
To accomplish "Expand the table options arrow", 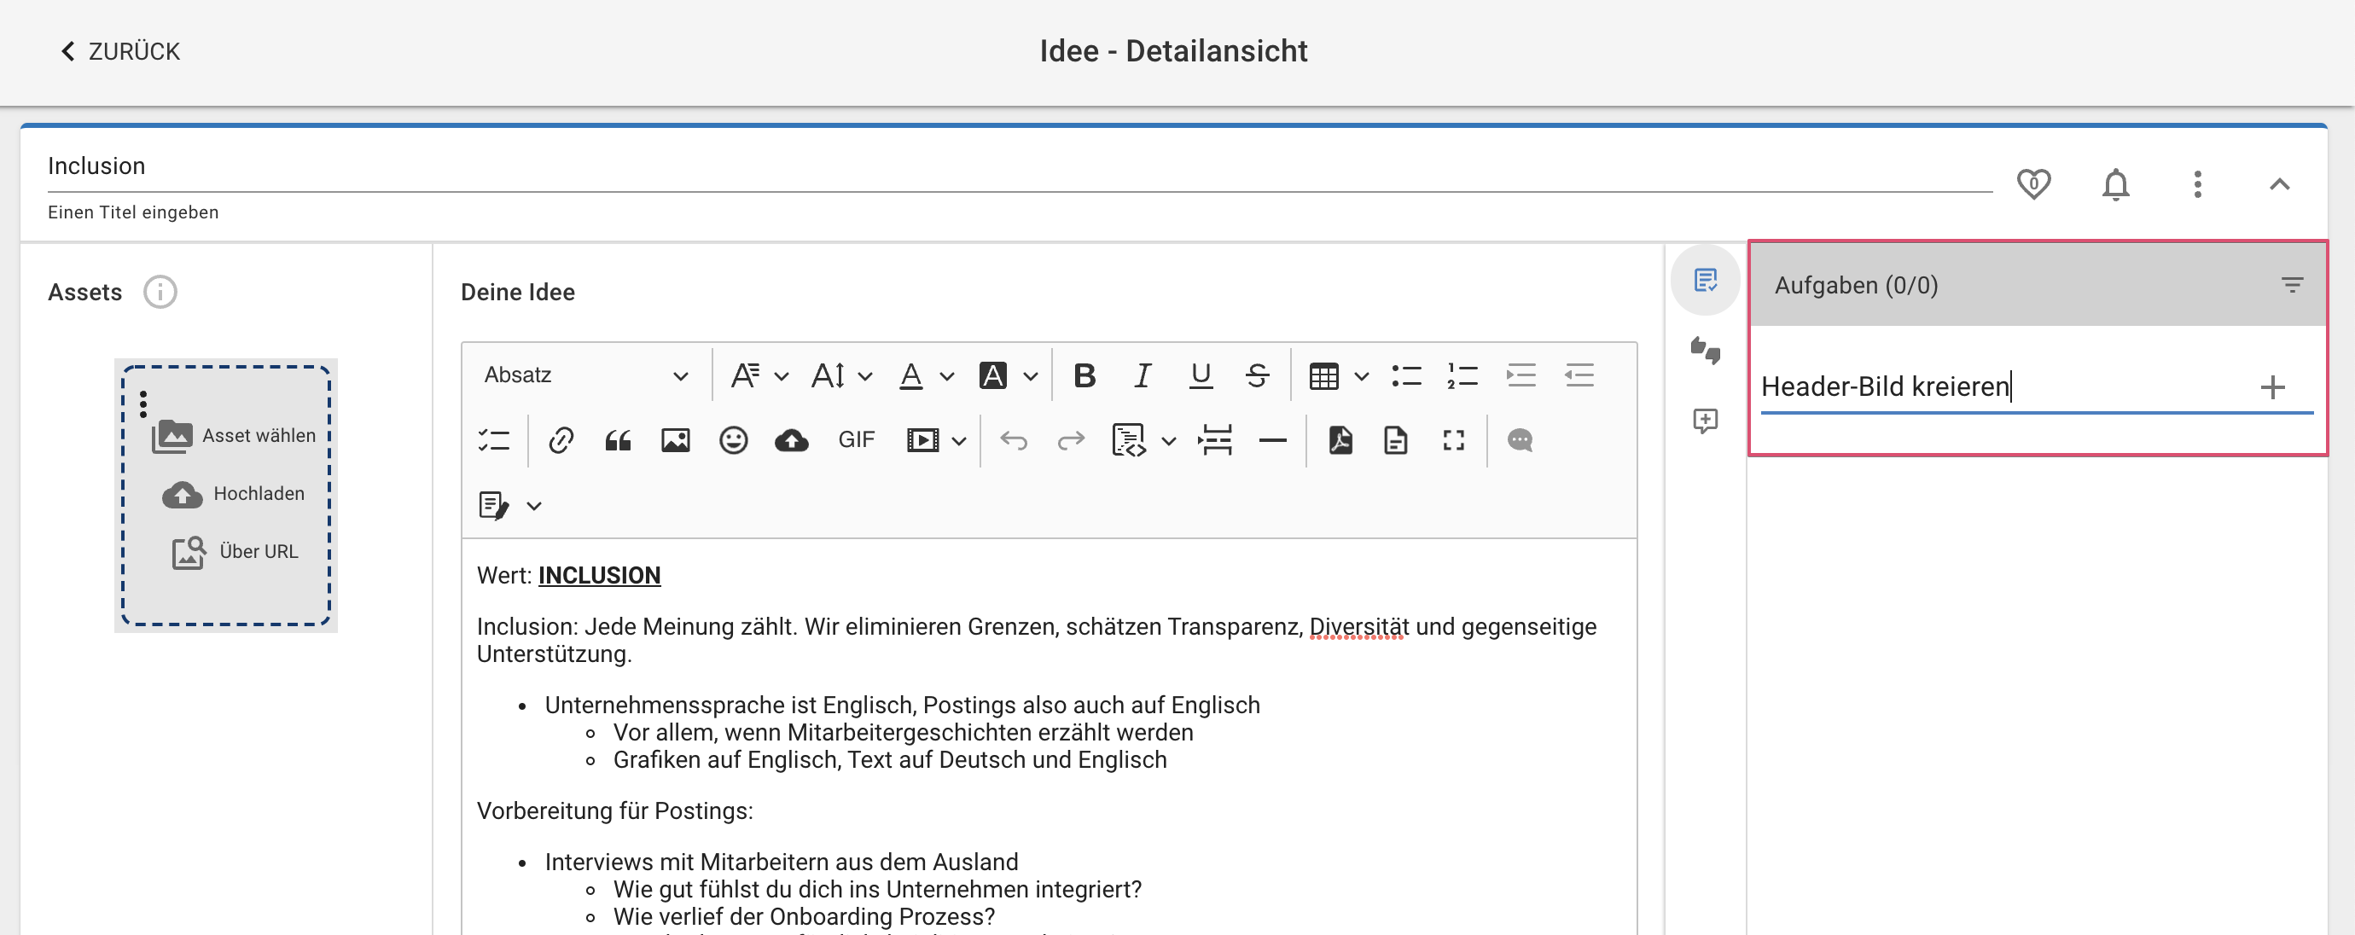I will click(x=1361, y=375).
